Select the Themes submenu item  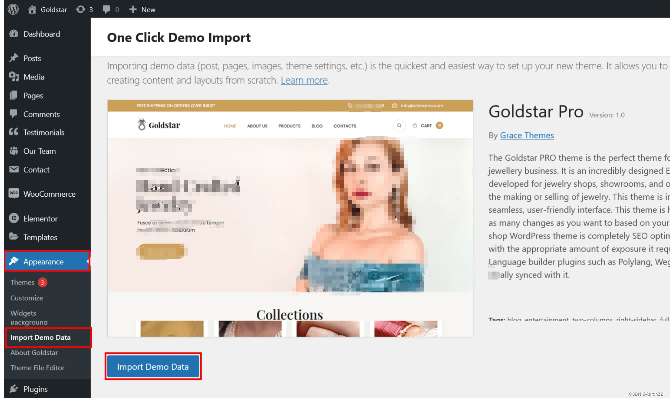point(22,283)
